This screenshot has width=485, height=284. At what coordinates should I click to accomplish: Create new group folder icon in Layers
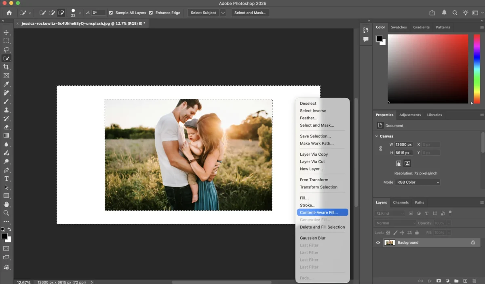point(456,281)
